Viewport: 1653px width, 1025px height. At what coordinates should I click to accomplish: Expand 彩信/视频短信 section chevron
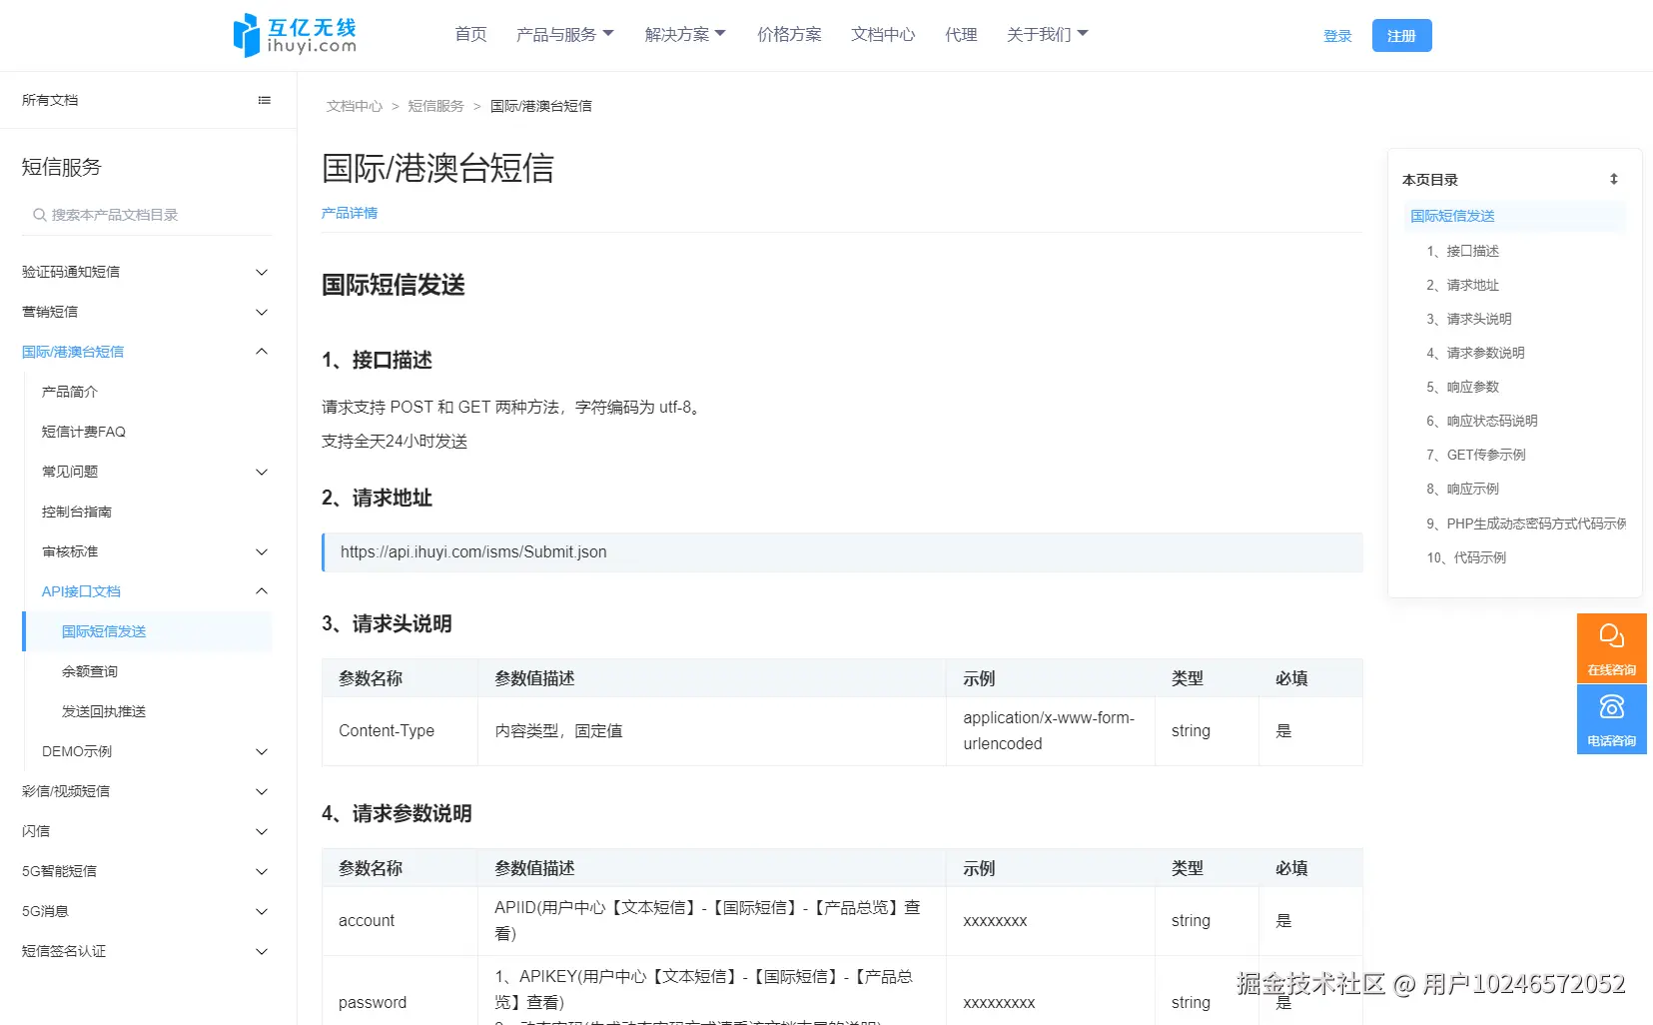[262, 791]
